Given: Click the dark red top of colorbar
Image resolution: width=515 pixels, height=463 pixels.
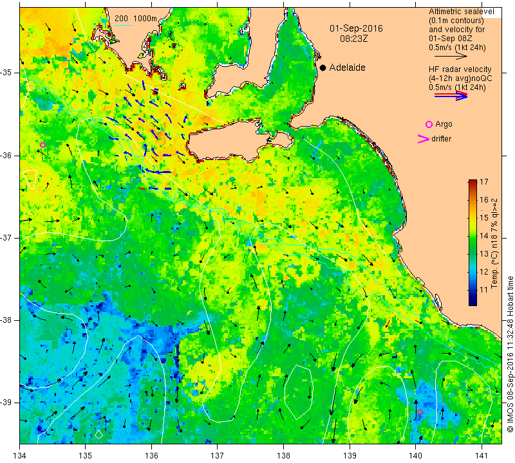Looking at the screenshot, I should click(473, 183).
